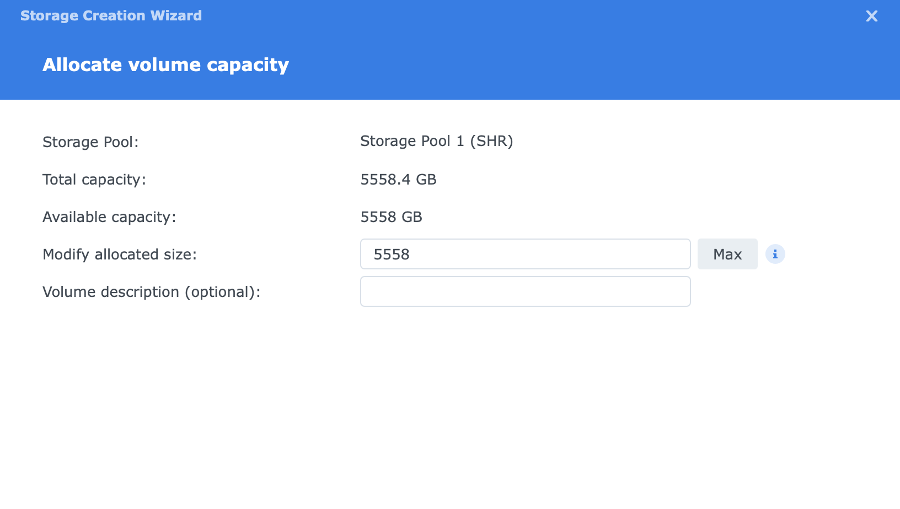Click the "Total capacity:" label

[94, 180]
